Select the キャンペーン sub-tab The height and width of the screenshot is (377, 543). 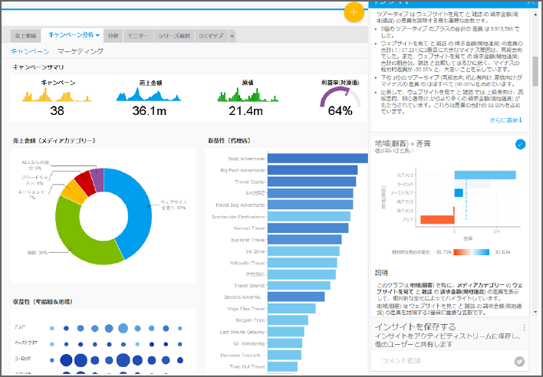[30, 51]
